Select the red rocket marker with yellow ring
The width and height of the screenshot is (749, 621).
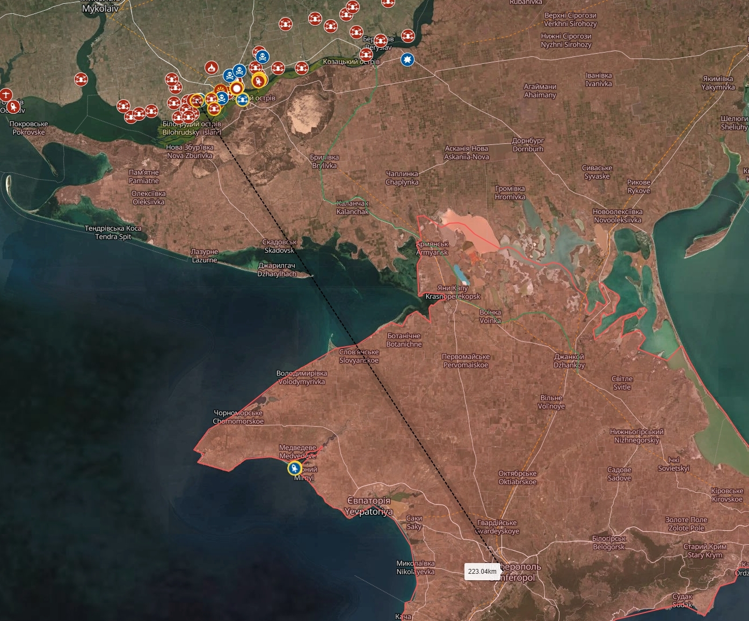pyautogui.click(x=259, y=81)
